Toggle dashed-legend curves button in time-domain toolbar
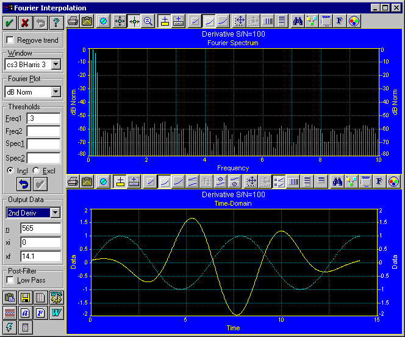The height and width of the screenshot is (337, 405). [279, 182]
